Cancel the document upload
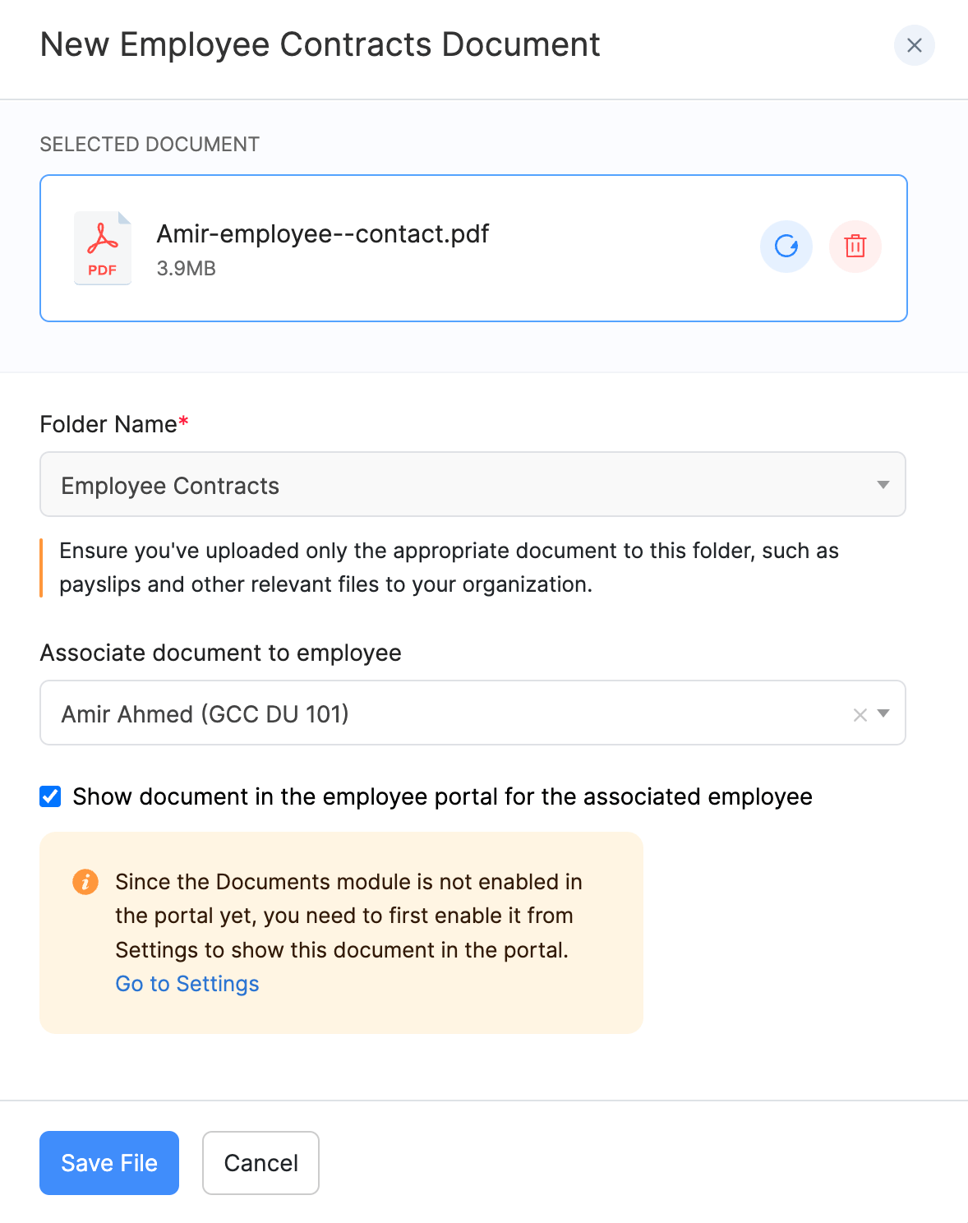Viewport: 968px width, 1223px height. 260,1163
